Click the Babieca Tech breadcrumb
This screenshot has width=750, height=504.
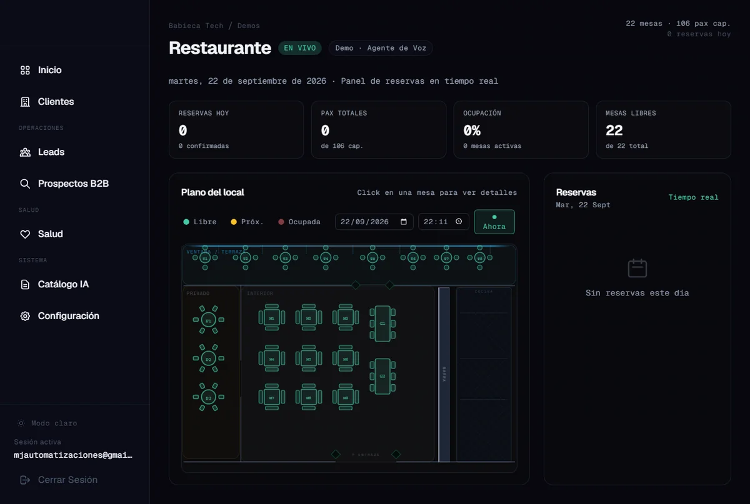click(x=196, y=26)
